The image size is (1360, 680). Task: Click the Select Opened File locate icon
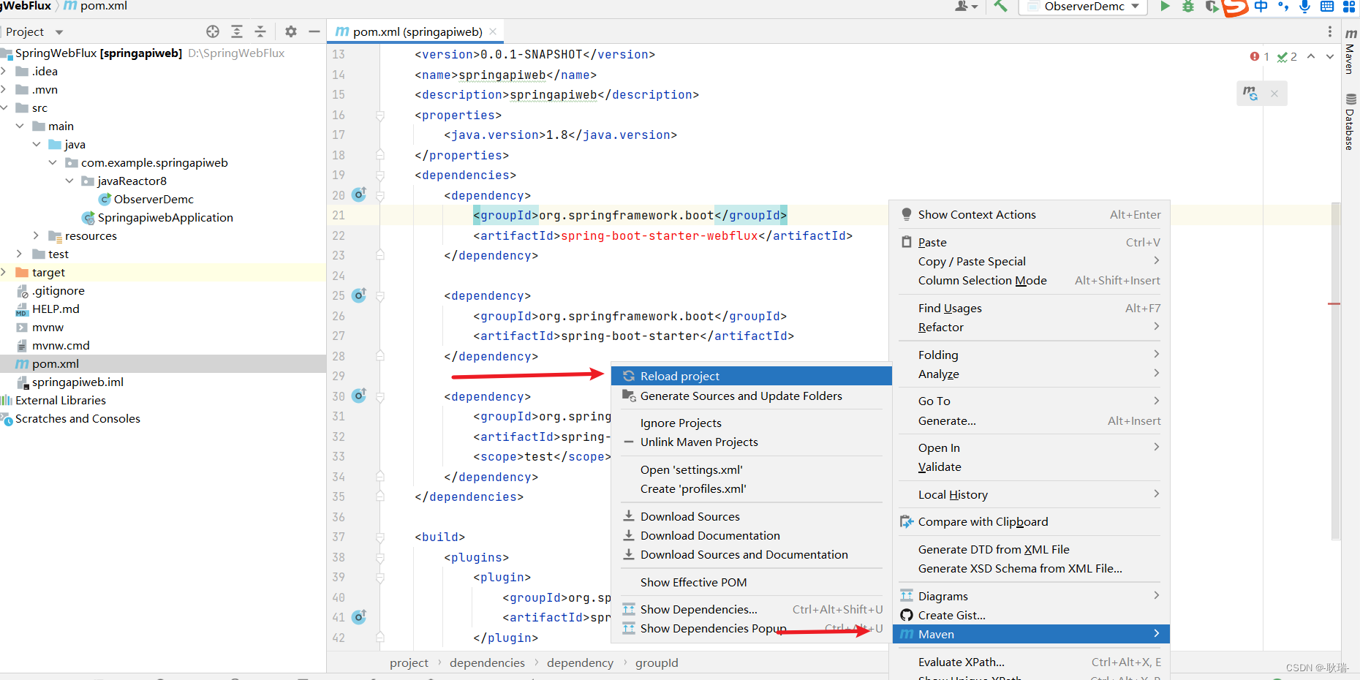pyautogui.click(x=213, y=31)
